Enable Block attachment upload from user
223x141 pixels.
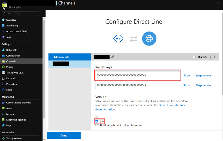[x=97, y=125]
